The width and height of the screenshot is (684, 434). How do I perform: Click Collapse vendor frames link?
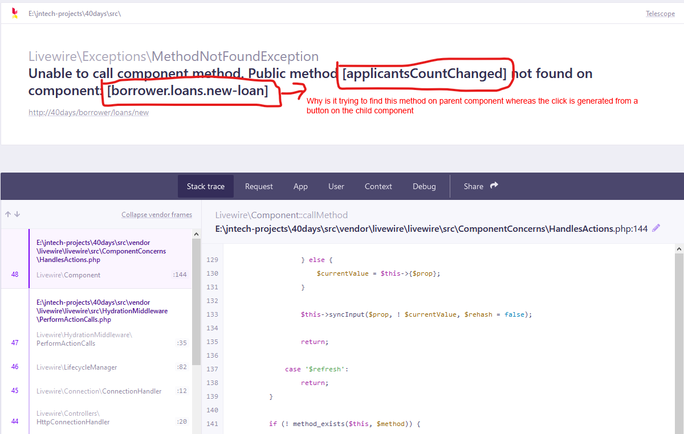157,215
